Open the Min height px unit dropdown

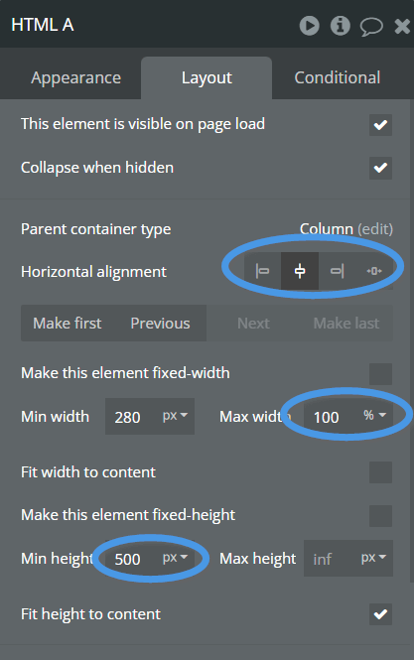click(175, 558)
